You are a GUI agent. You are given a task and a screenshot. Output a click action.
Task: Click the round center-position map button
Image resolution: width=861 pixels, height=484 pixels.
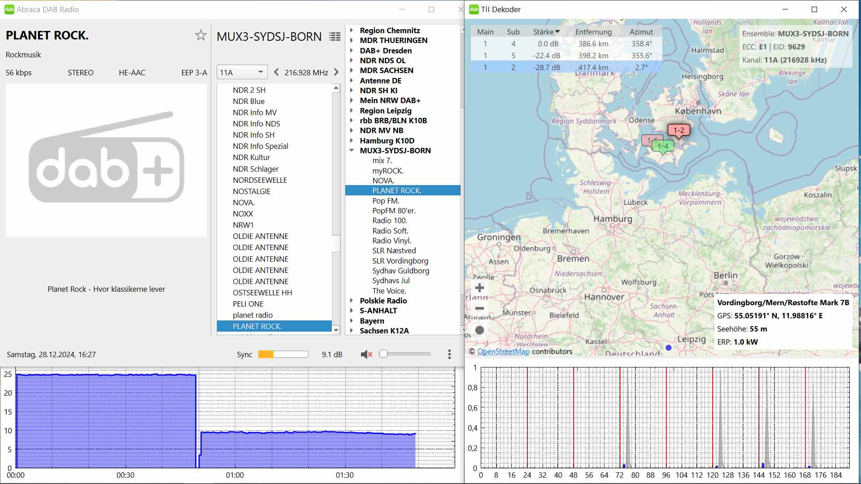pos(479,330)
